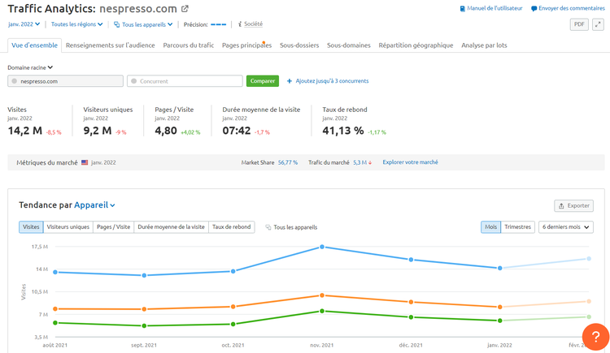Image resolution: width=610 pixels, height=353 pixels.
Task: Click the user manual book icon
Action: pyautogui.click(x=463, y=8)
